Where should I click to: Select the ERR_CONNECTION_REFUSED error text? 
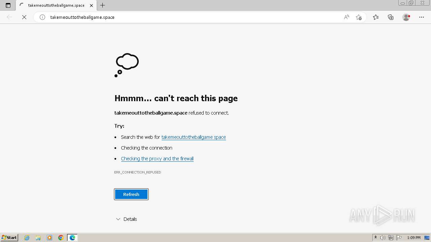[x=138, y=172]
